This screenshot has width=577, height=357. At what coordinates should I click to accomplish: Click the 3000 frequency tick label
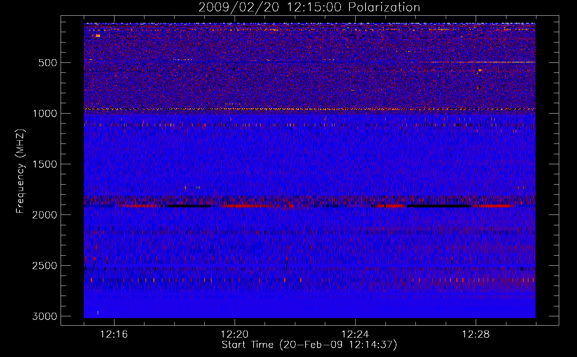point(45,316)
